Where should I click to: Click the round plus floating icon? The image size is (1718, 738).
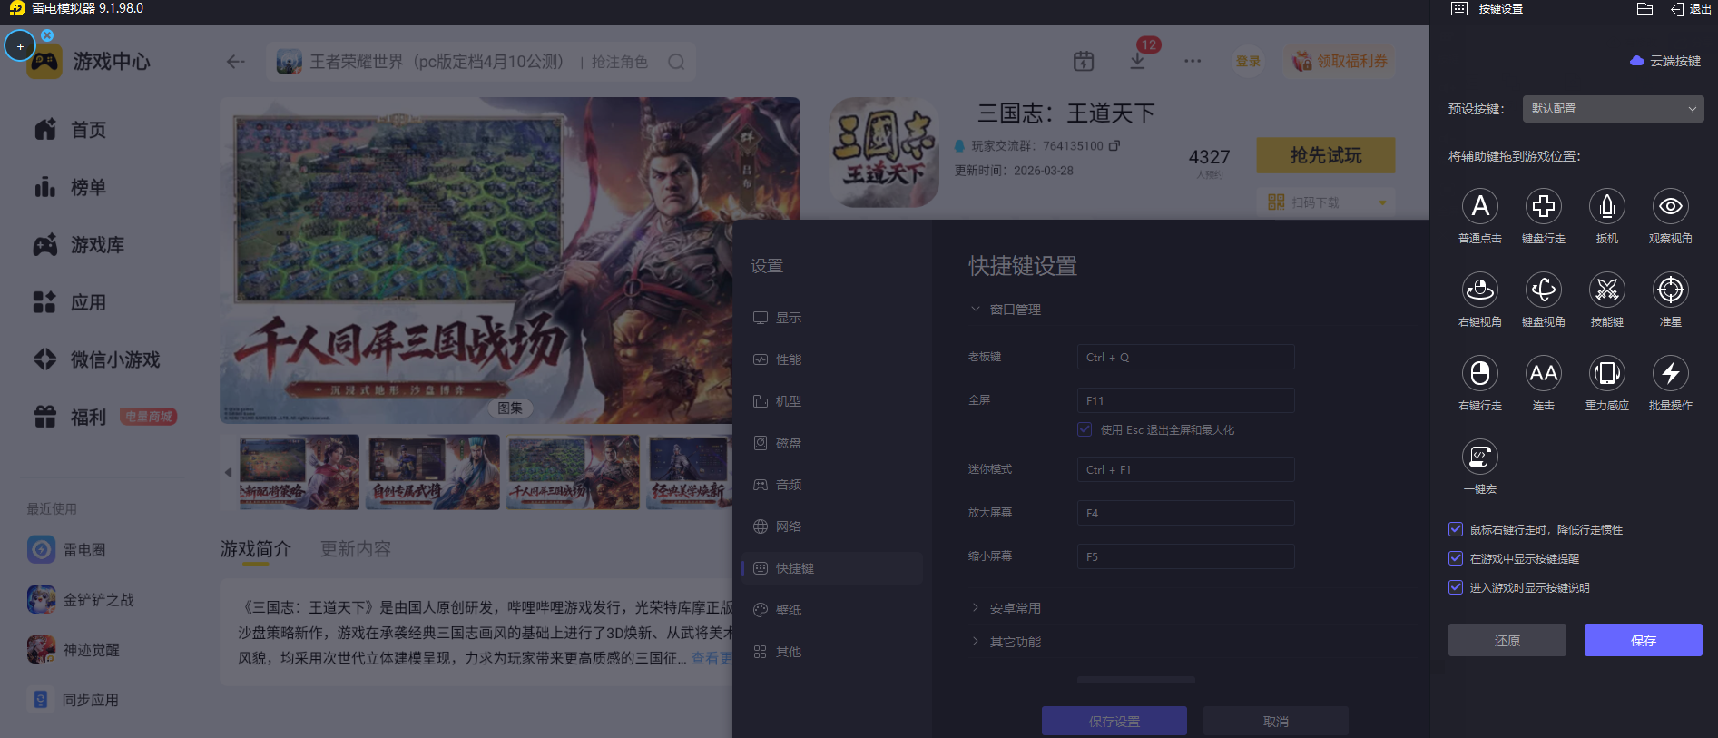click(x=20, y=45)
